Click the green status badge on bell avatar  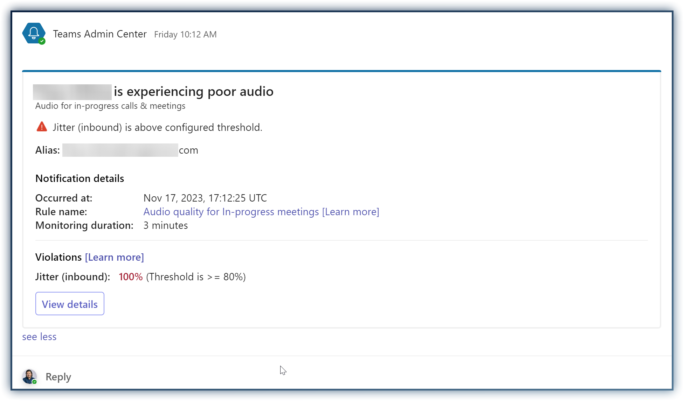(42, 41)
